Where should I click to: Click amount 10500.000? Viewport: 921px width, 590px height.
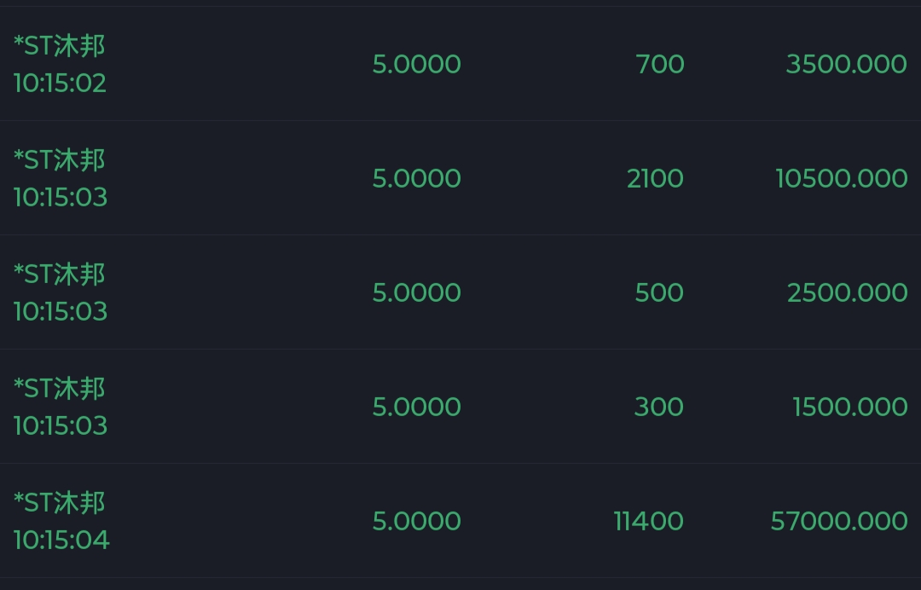[x=841, y=178]
